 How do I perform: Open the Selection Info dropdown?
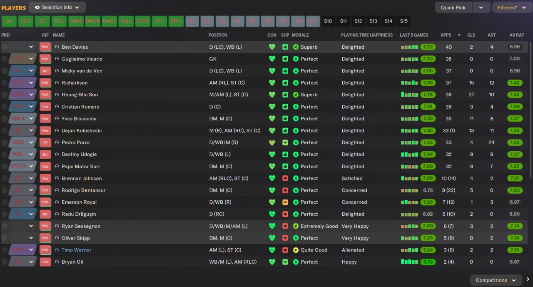(57, 7)
